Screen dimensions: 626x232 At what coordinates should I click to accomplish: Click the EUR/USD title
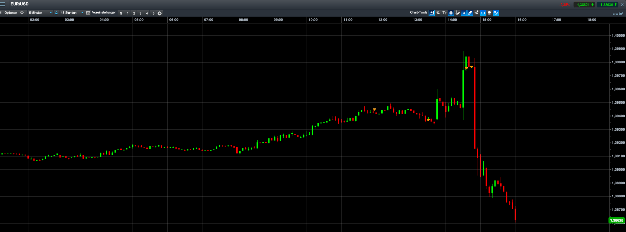coord(20,4)
